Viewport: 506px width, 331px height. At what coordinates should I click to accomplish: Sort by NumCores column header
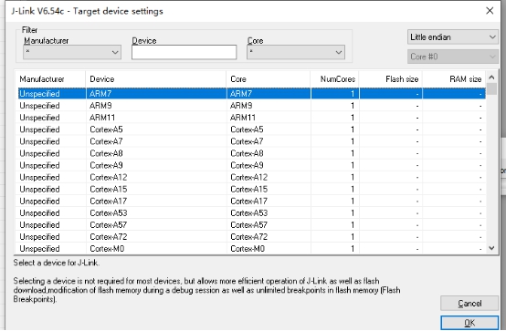tap(335, 79)
